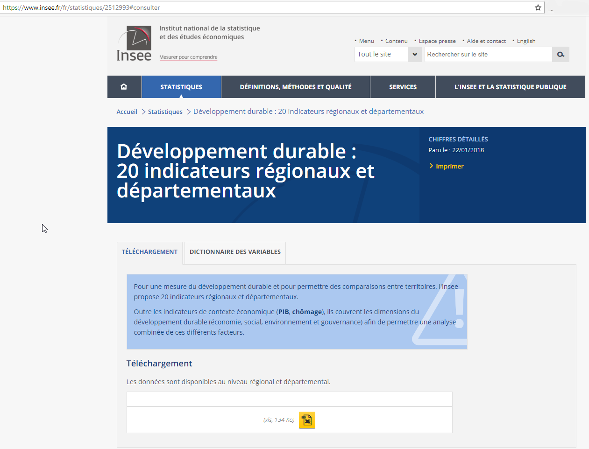Click the browser address bar URL
The image size is (589, 449).
234,7
